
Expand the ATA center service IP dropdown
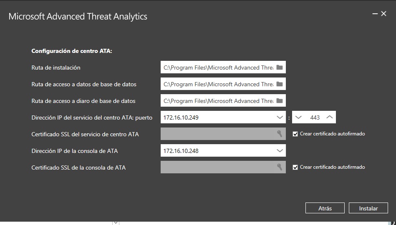click(x=280, y=117)
